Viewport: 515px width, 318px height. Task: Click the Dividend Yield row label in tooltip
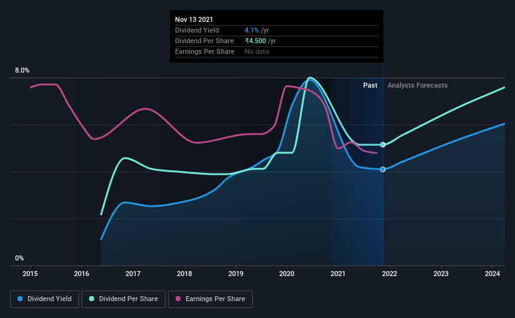(197, 30)
